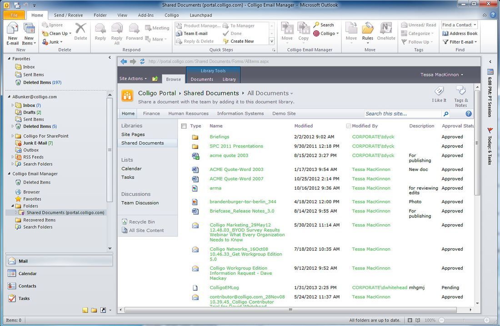
Task: Click the OneNote icon
Action: click(x=386, y=28)
